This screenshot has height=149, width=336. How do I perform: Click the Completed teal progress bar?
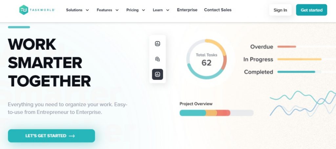pos(296,72)
